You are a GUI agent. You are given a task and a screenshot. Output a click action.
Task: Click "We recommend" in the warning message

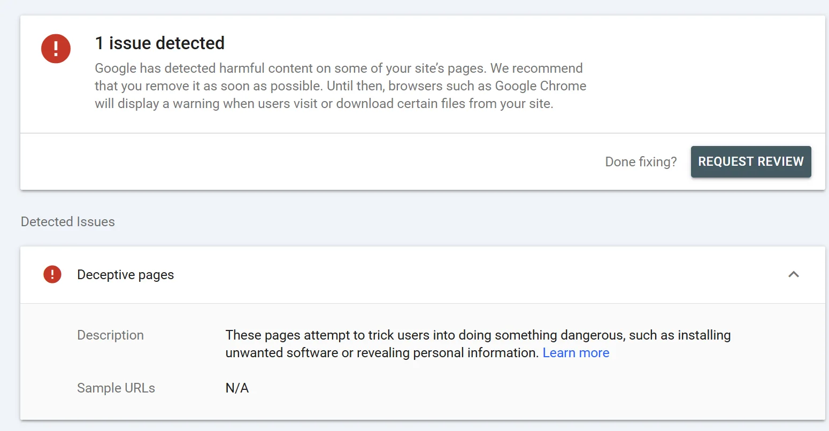(x=536, y=68)
